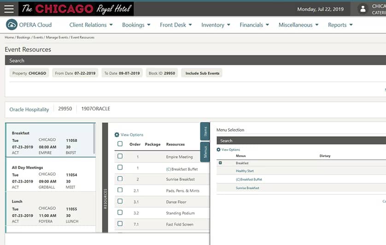386x245 pixels.
Task: Collapse the Breakfast menu group icon
Action: [x=220, y=163]
